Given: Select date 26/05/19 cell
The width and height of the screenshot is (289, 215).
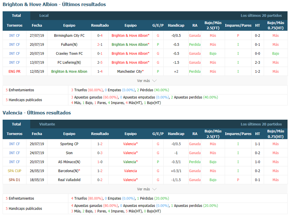Looking at the screenshot, I should click(37, 171).
